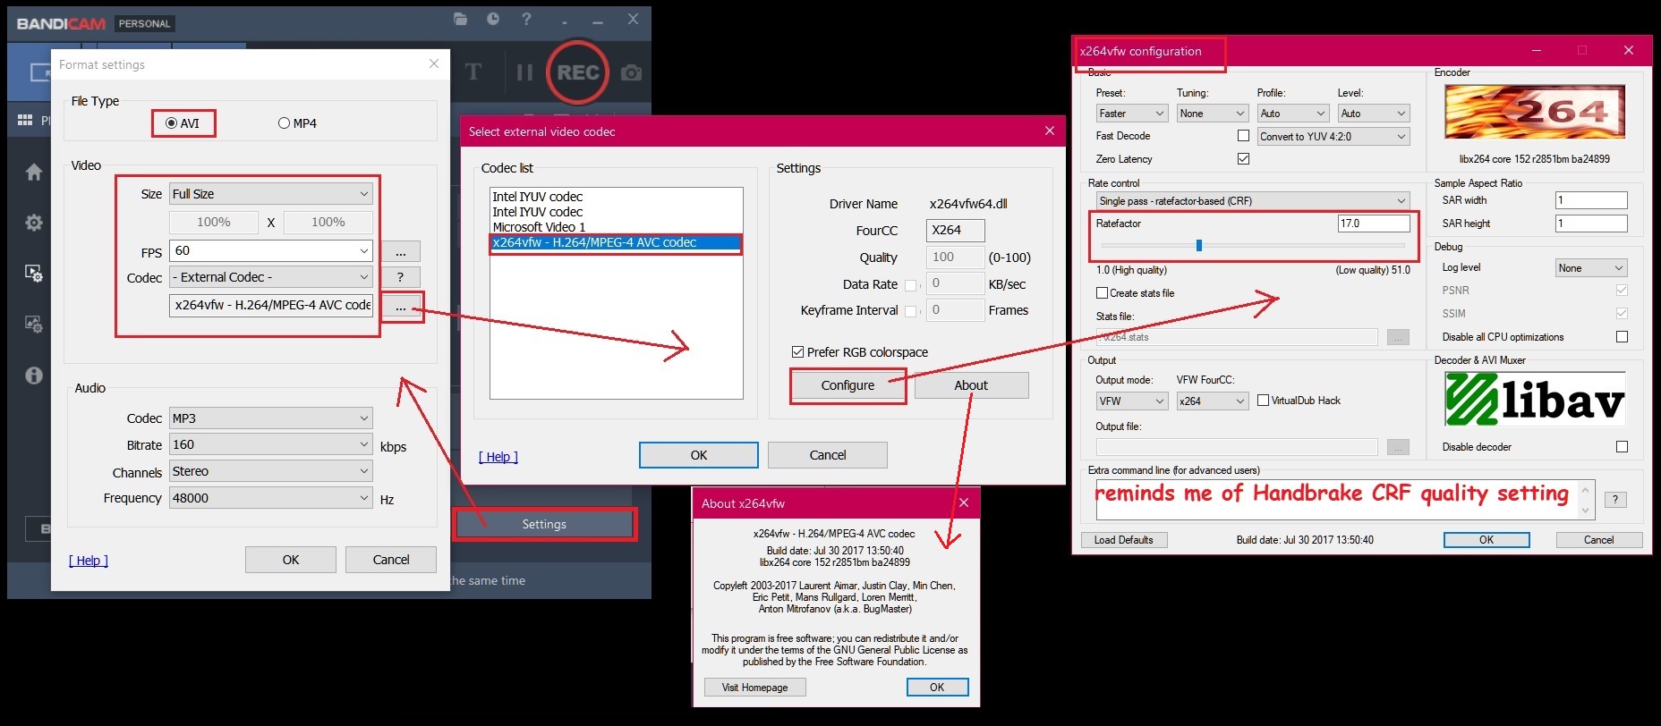Close the About x264vfw dialog
1661x726 pixels.
[x=964, y=502]
